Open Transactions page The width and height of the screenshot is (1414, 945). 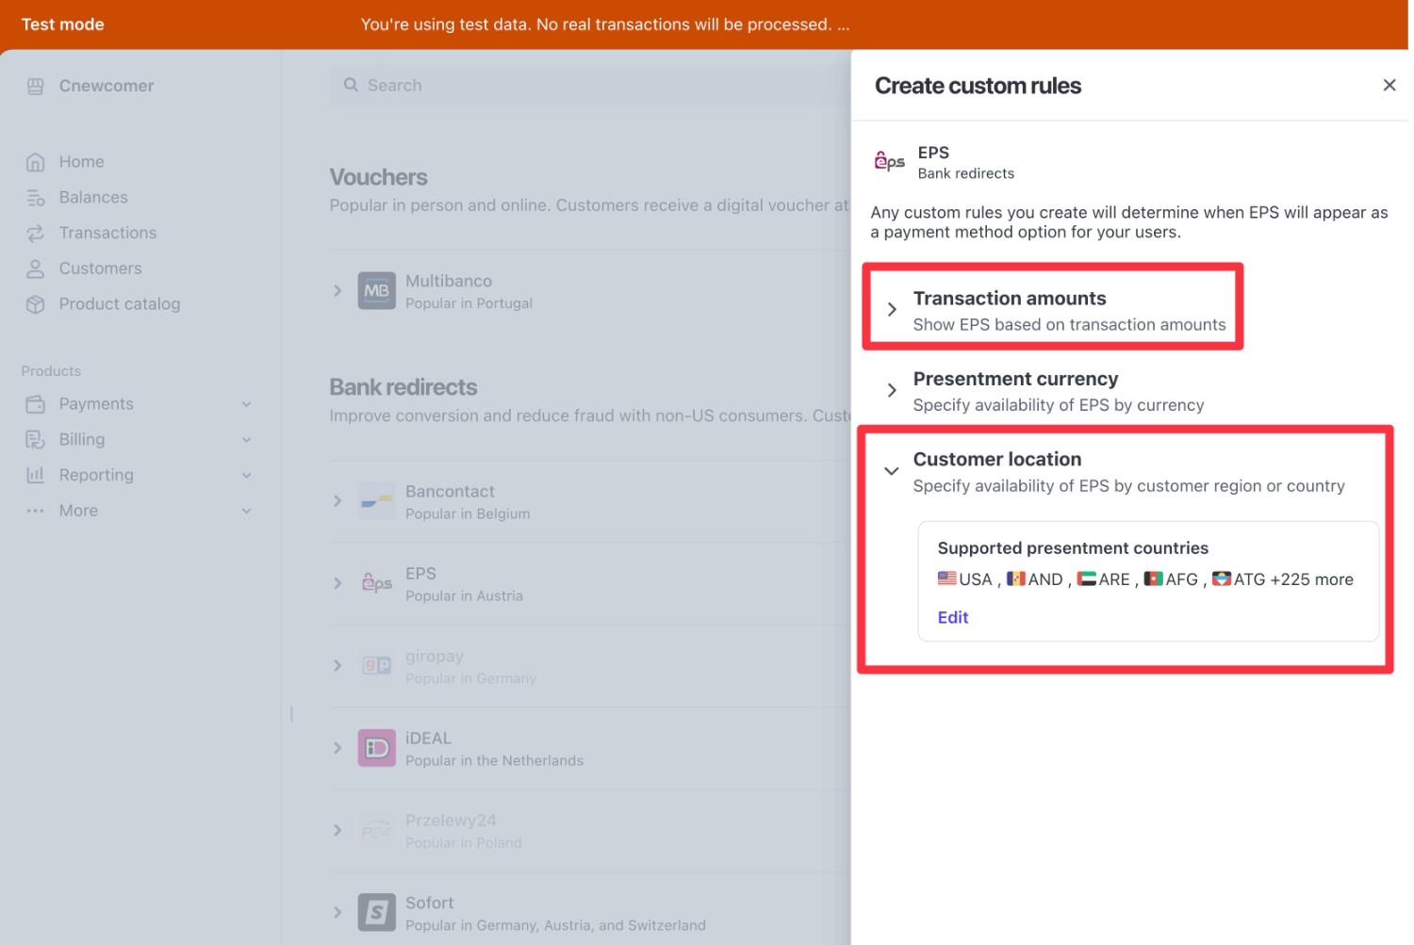[107, 233]
